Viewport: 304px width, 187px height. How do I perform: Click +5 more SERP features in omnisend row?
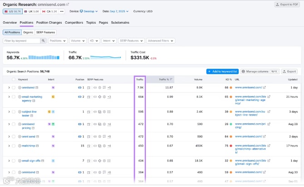pos(109,87)
